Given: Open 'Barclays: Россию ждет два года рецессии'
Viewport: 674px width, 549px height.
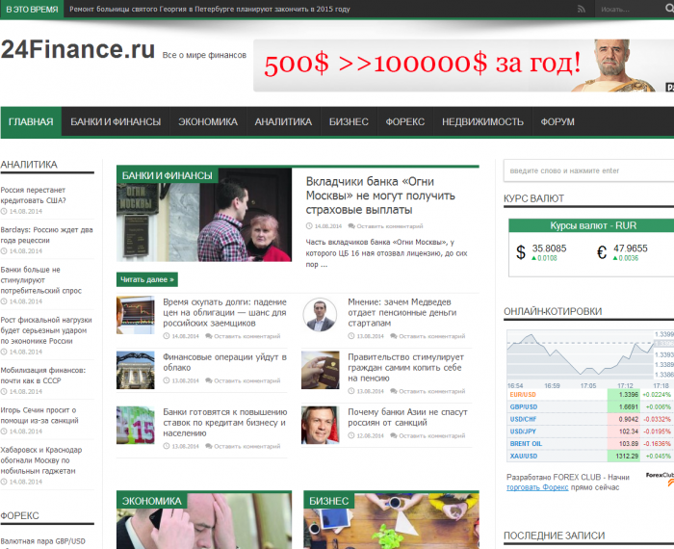Looking at the screenshot, I should [x=46, y=235].
